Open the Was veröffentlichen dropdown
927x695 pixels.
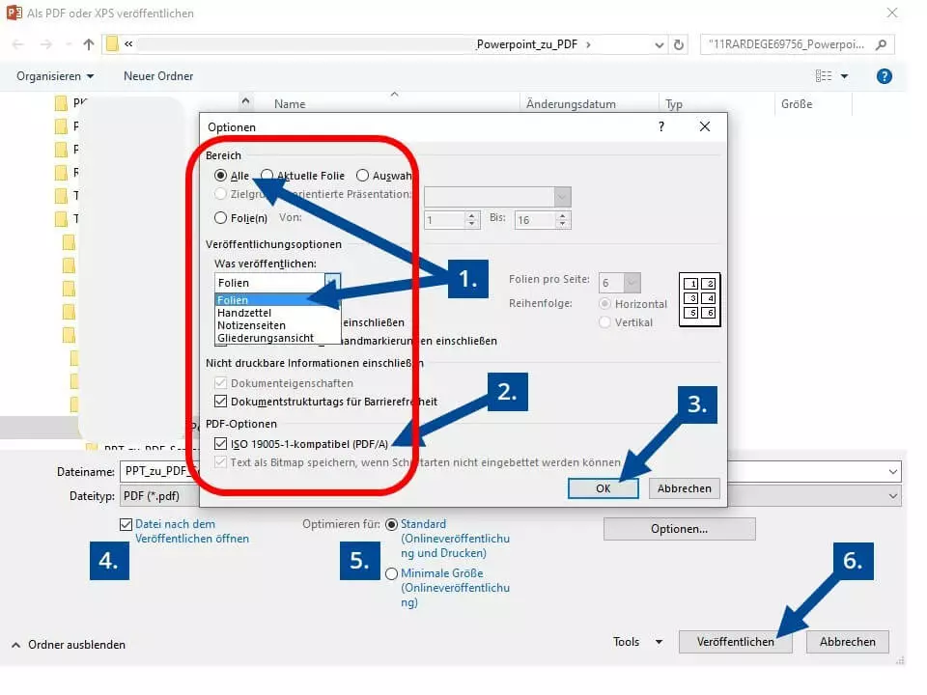[332, 283]
